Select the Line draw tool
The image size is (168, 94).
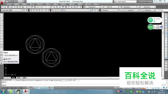tap(2, 15)
